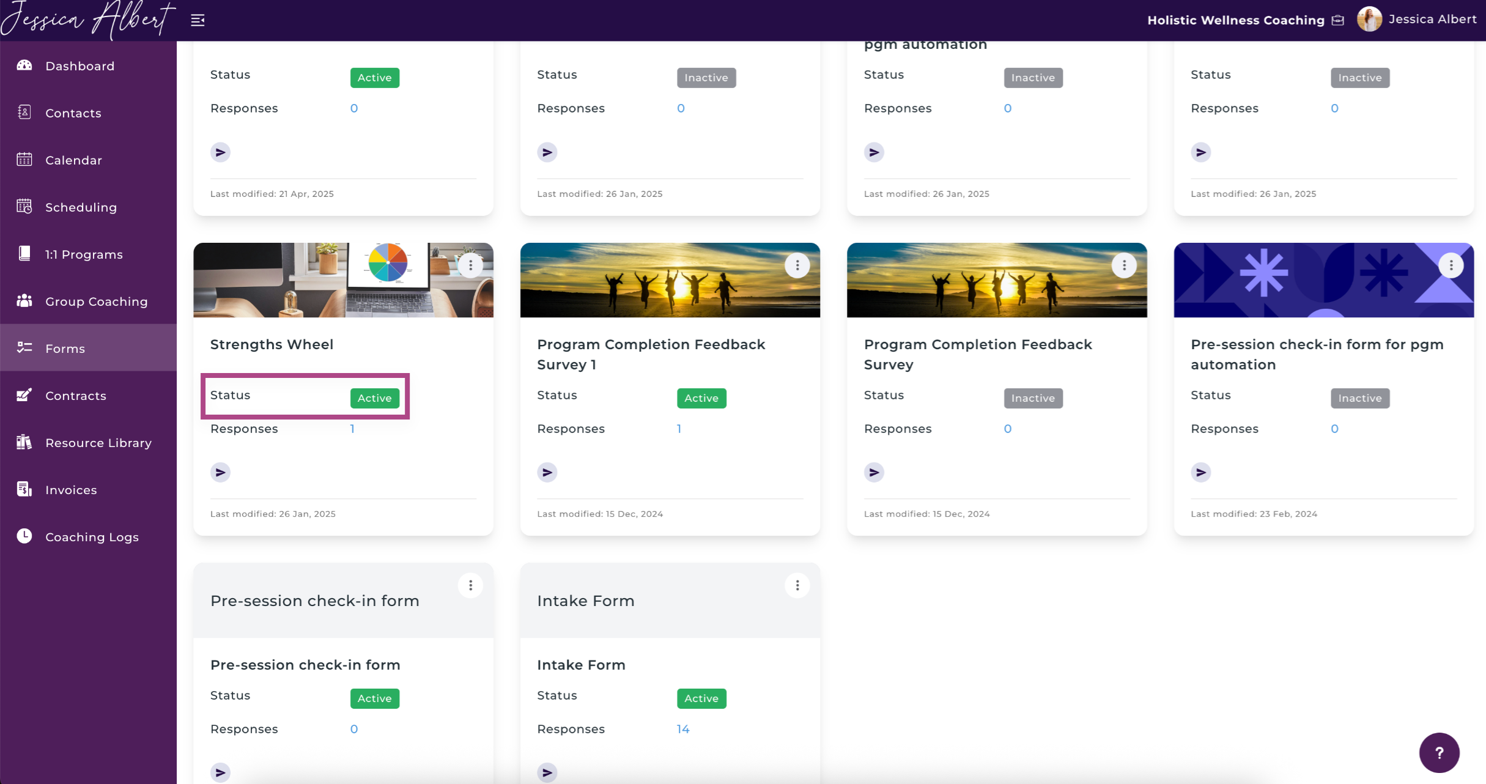Image resolution: width=1486 pixels, height=784 pixels.
Task: Open Dashboard from sidebar
Action: pyautogui.click(x=88, y=65)
